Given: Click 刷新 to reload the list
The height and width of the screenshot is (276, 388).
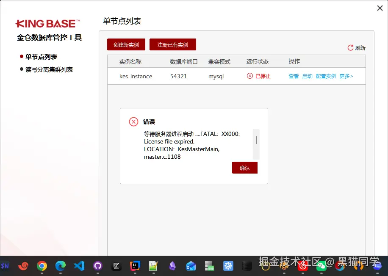Looking at the screenshot, I should [x=360, y=48].
